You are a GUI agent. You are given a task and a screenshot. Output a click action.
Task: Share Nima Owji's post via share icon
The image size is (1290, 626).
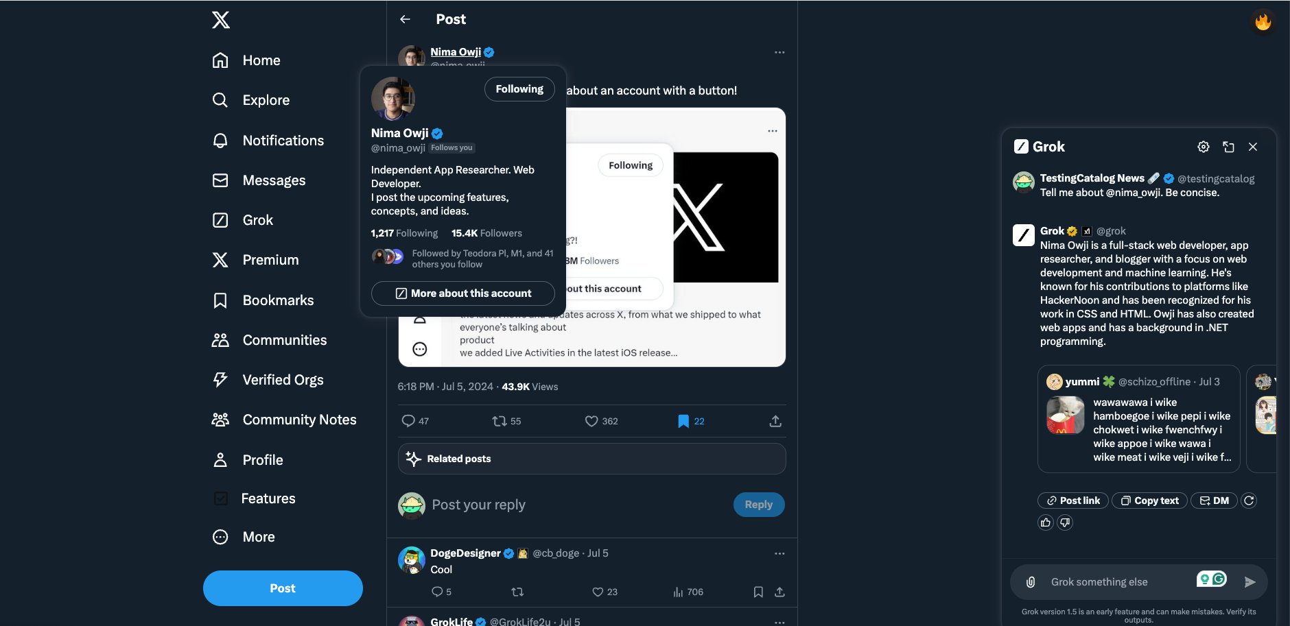[775, 421]
